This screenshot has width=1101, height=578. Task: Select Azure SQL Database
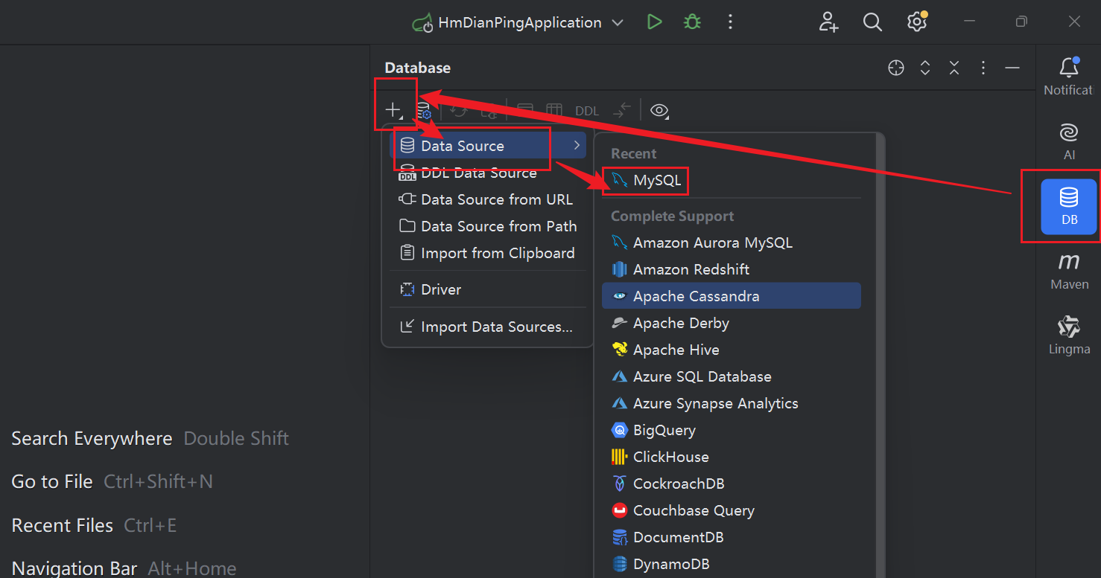pos(732,376)
